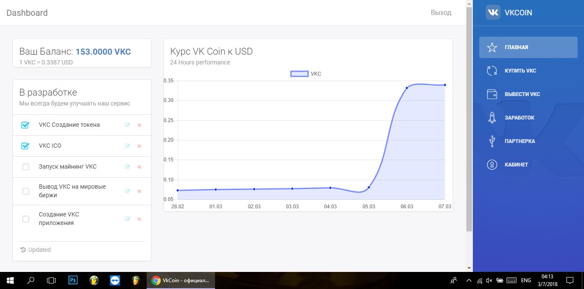Viewport: 584px width, 289px height.
Task: Delete the 'VKC Создание токена' task
Action: coord(139,125)
